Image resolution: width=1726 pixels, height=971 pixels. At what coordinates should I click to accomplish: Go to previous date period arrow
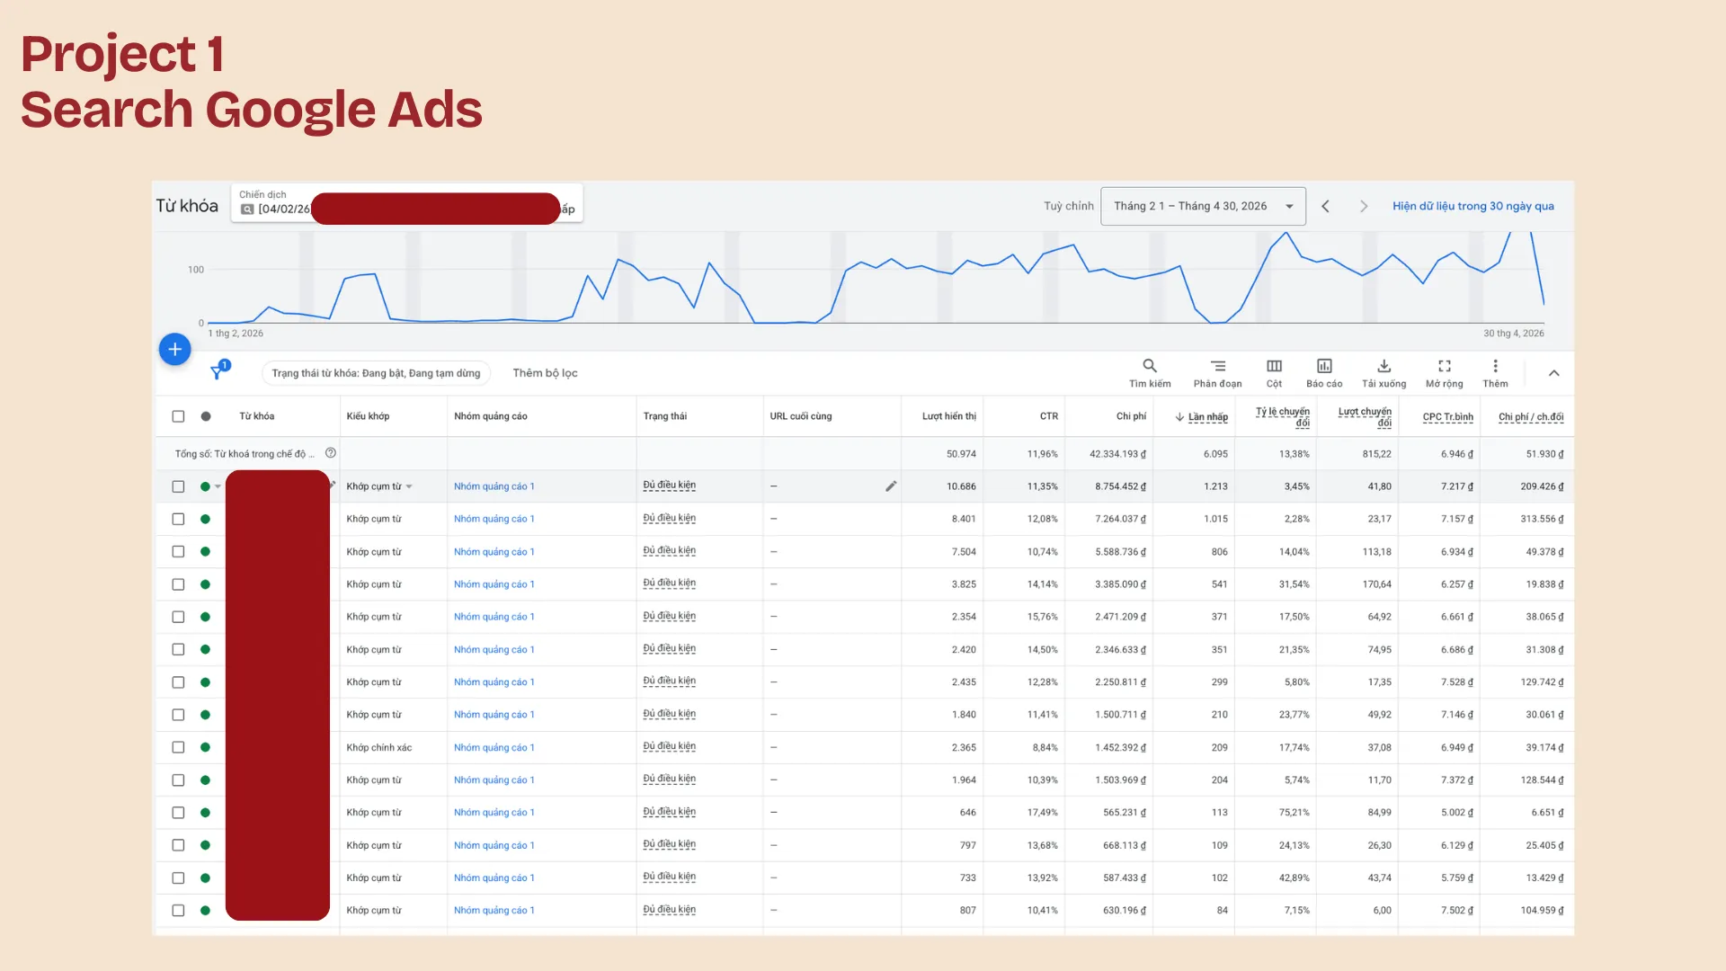point(1325,206)
